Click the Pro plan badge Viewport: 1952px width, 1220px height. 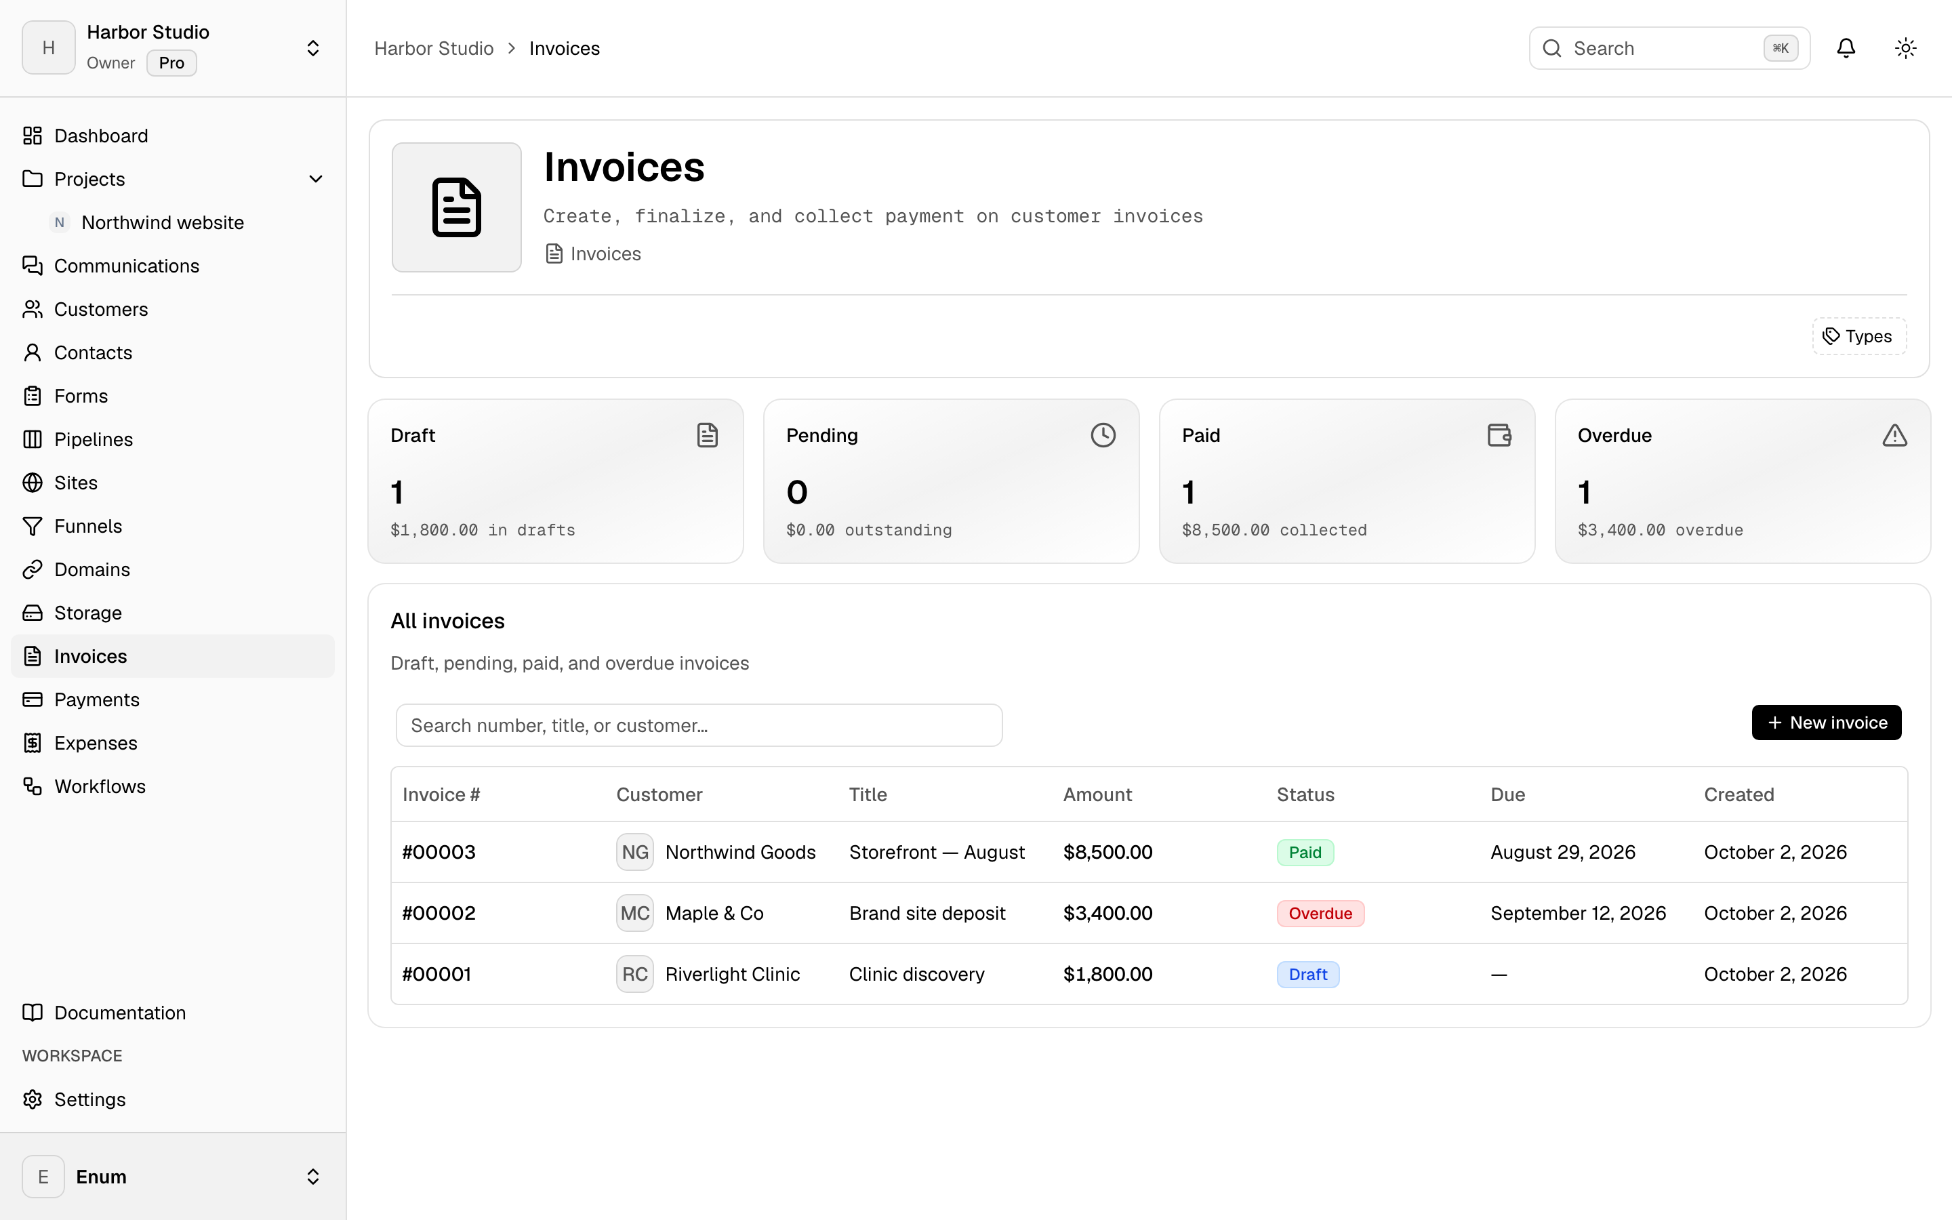pos(171,63)
